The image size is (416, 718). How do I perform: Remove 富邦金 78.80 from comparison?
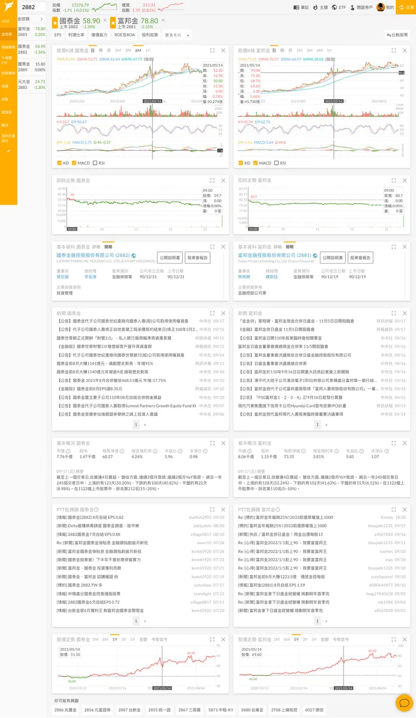[163, 20]
